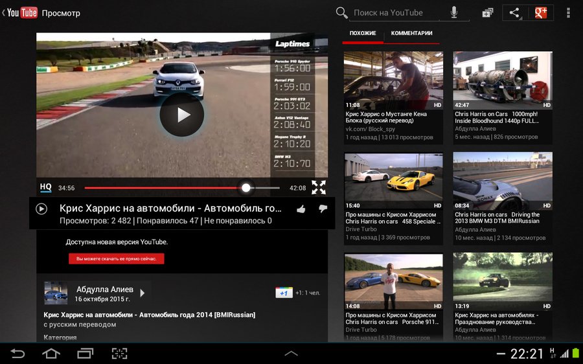
Task: Click the video progress seek handle
Action: click(246, 188)
